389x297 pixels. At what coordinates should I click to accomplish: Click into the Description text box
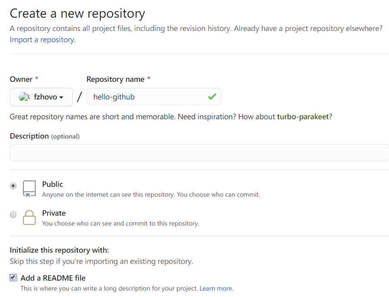tap(198, 153)
